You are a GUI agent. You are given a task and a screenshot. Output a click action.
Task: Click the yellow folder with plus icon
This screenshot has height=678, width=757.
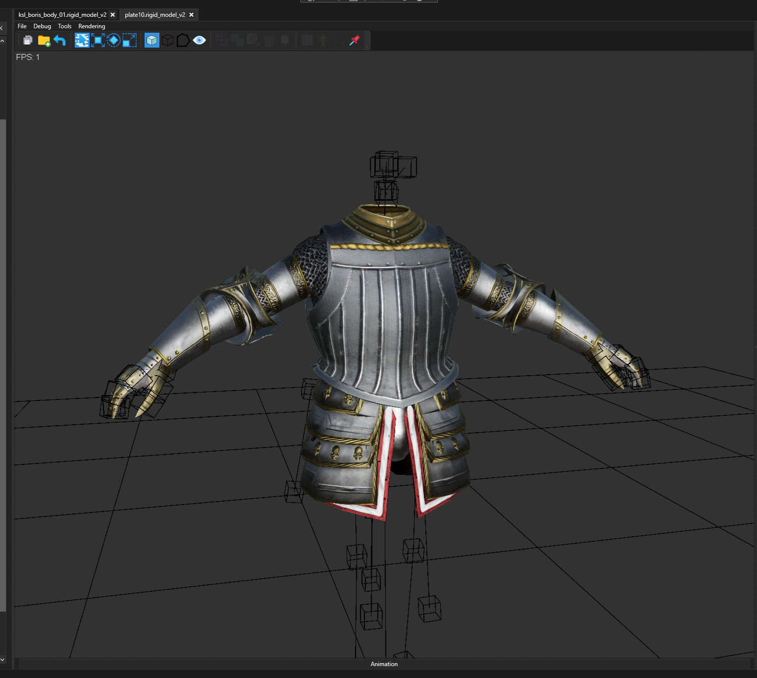pyautogui.click(x=44, y=41)
